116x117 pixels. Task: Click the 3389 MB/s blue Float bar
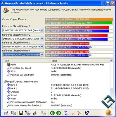(67, 55)
